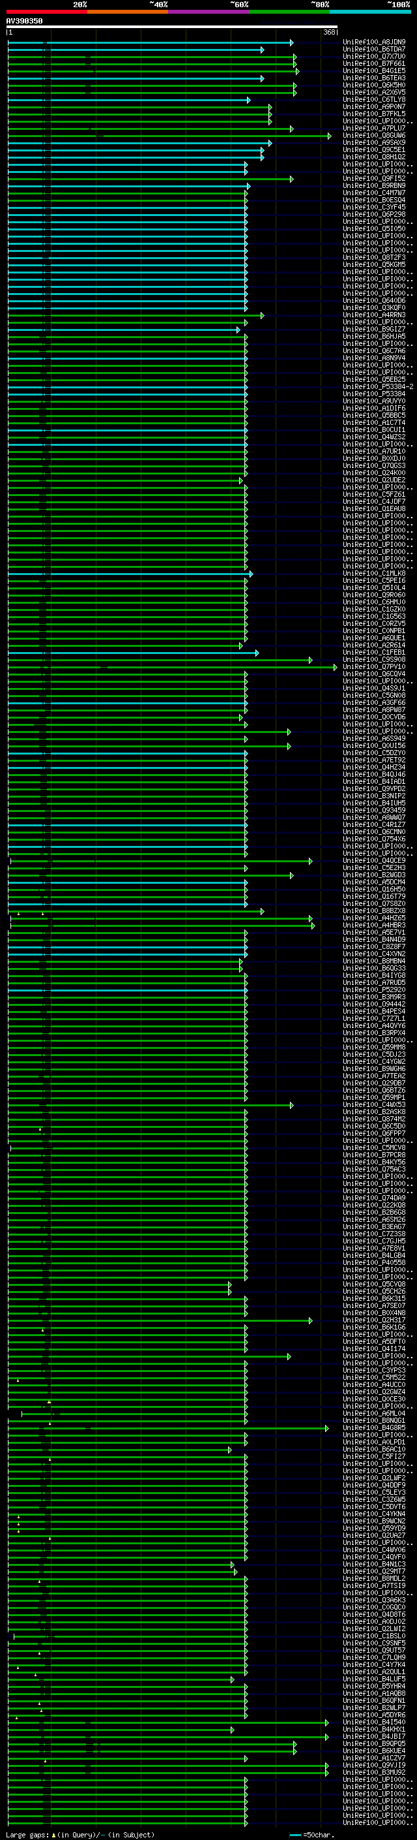Click the purple ~60% identity legend segment
The image size is (417, 1840).
[x=208, y=12]
